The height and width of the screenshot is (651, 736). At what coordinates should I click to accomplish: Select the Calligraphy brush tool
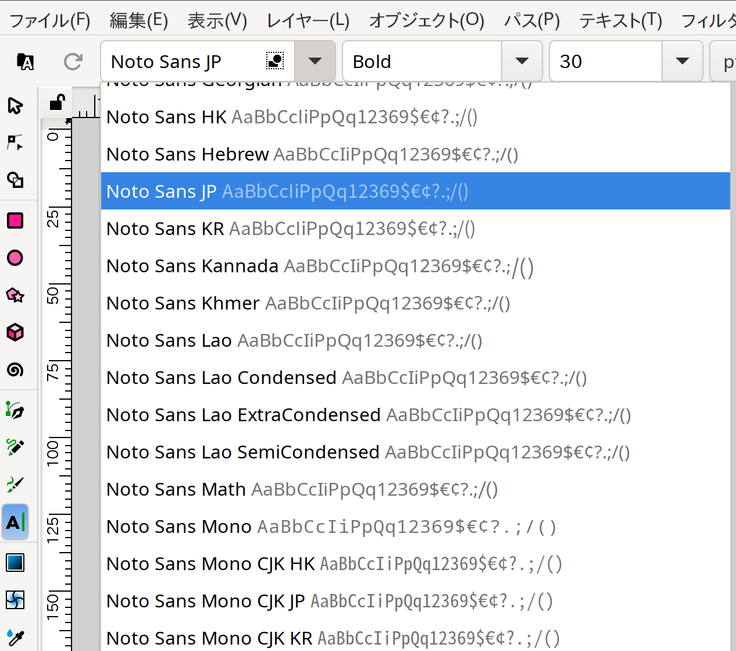(x=15, y=484)
